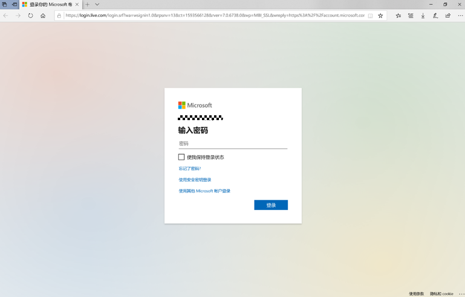Go to the browser home page
This screenshot has width=465, height=297.
(x=43, y=16)
